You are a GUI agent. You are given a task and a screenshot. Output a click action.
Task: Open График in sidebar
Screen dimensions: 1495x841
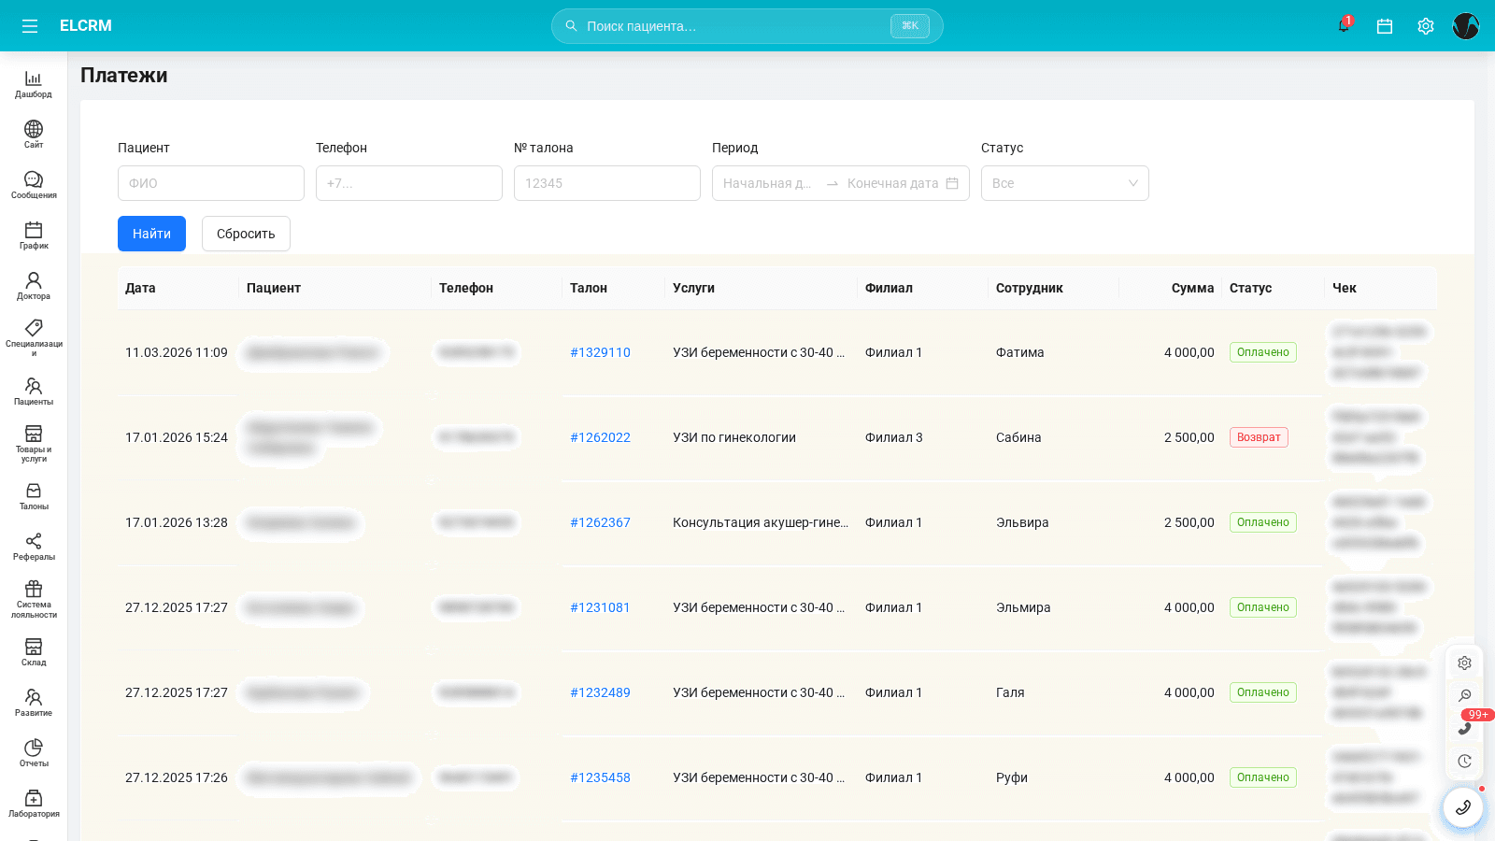pos(34,235)
